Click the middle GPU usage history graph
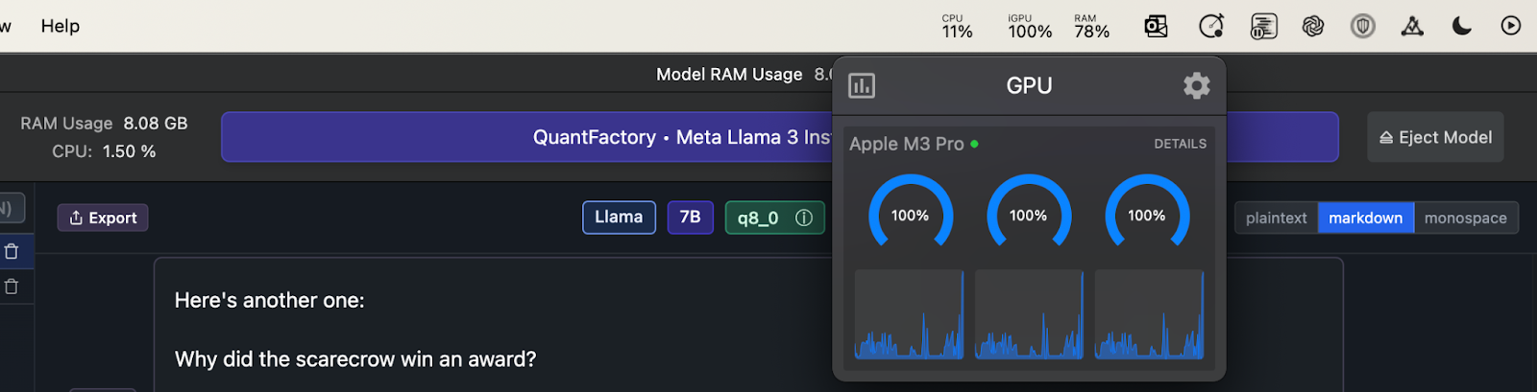The image size is (1537, 392). pyautogui.click(x=1029, y=314)
